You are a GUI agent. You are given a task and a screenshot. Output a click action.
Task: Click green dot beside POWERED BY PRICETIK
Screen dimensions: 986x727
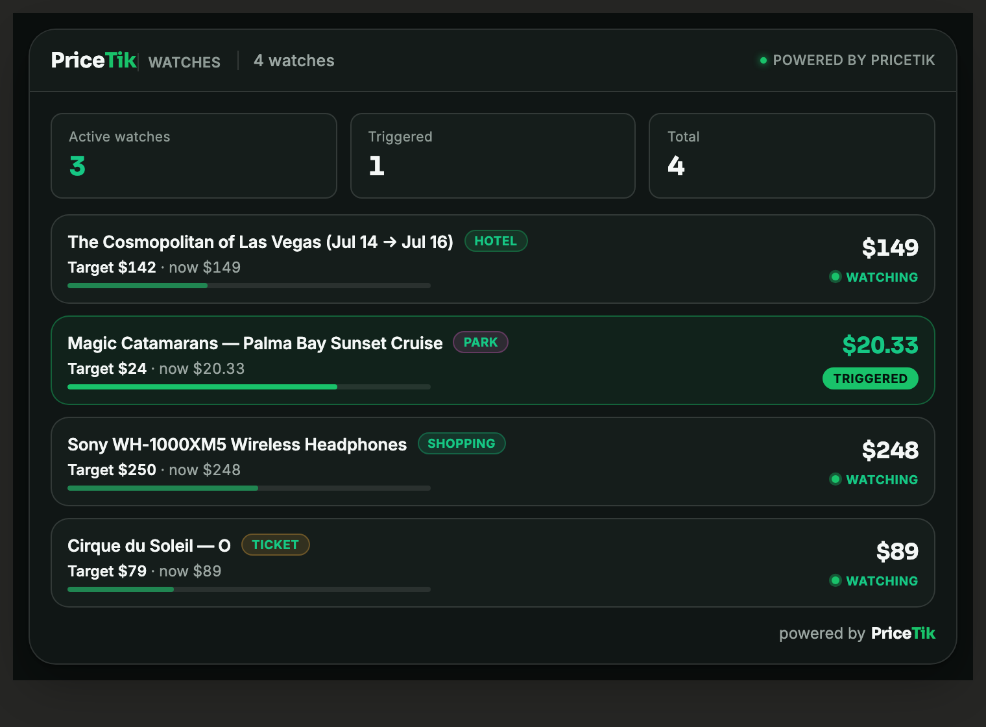(764, 60)
